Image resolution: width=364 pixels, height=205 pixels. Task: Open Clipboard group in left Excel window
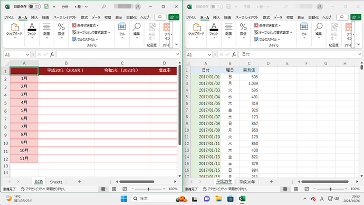point(14,31)
